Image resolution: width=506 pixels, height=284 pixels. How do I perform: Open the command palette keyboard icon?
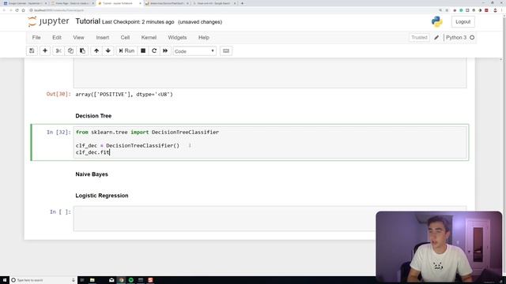click(226, 50)
